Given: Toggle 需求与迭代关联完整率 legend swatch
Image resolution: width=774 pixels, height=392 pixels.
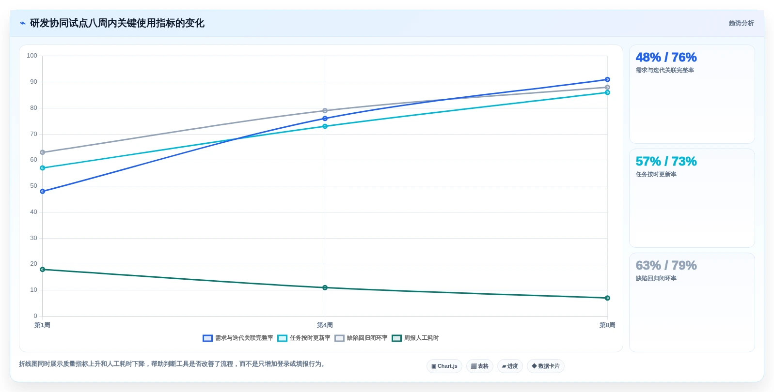Looking at the screenshot, I should pyautogui.click(x=207, y=338).
